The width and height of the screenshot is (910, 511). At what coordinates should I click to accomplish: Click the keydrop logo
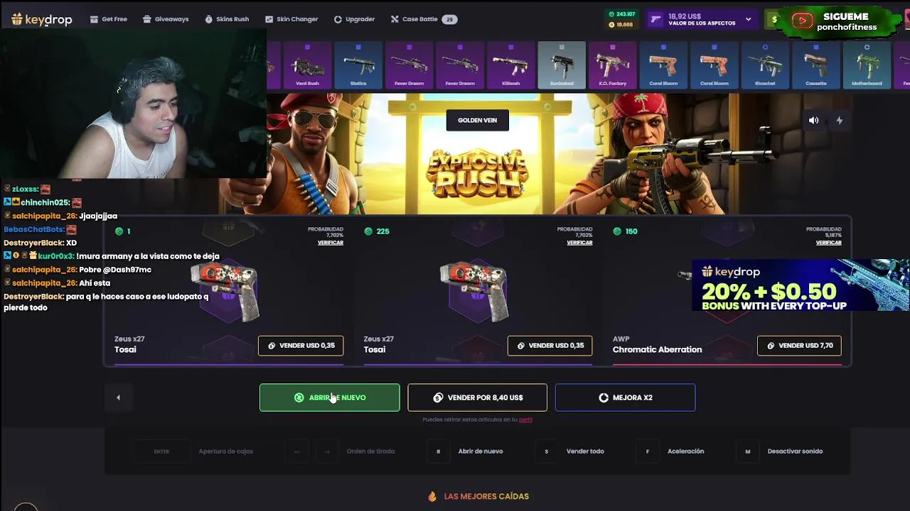[x=42, y=19]
